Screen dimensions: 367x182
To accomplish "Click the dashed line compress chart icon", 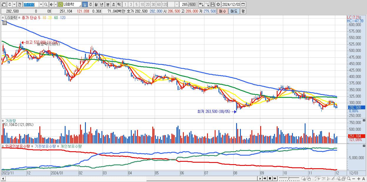I will click(x=313, y=178).
